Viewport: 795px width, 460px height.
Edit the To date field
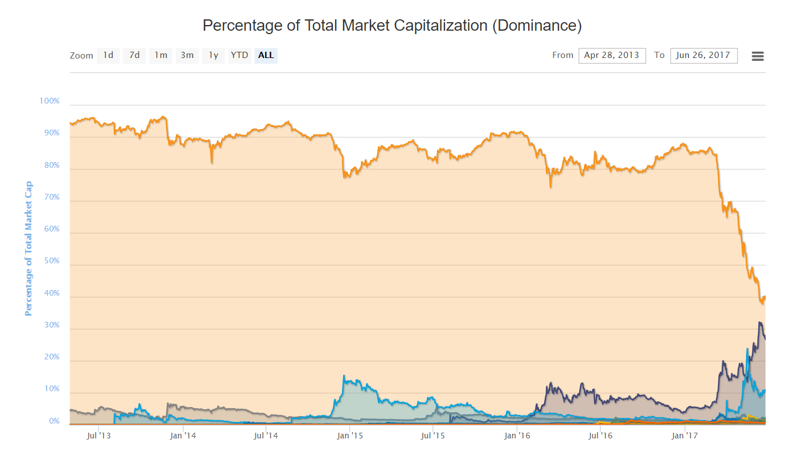703,55
